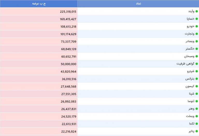Click the وبملت symbol name
The width and height of the screenshot is (199, 136).
click(x=190, y=116)
